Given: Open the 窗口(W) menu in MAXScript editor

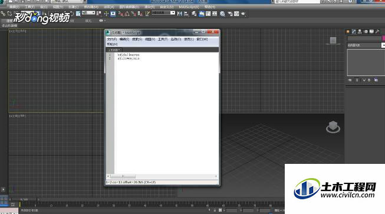Looking at the screenshot, I should (x=202, y=39).
